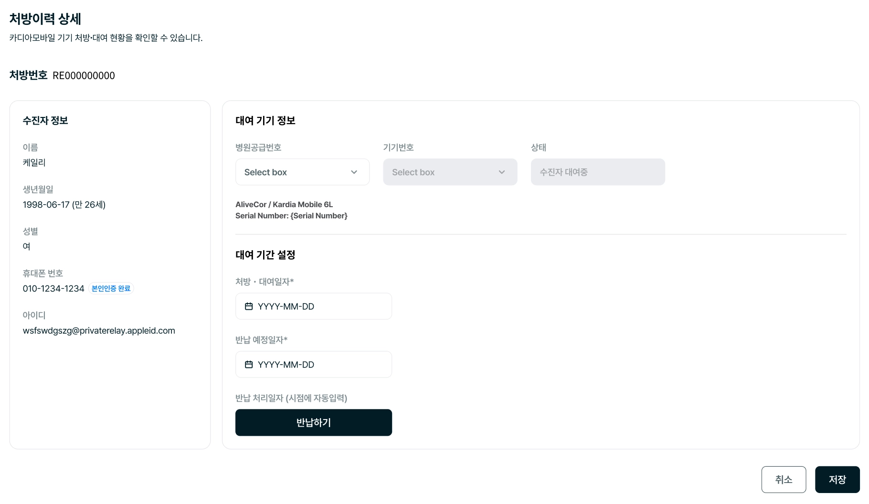Click the prescription number RE000000000
The width and height of the screenshot is (869, 504).
(x=84, y=76)
